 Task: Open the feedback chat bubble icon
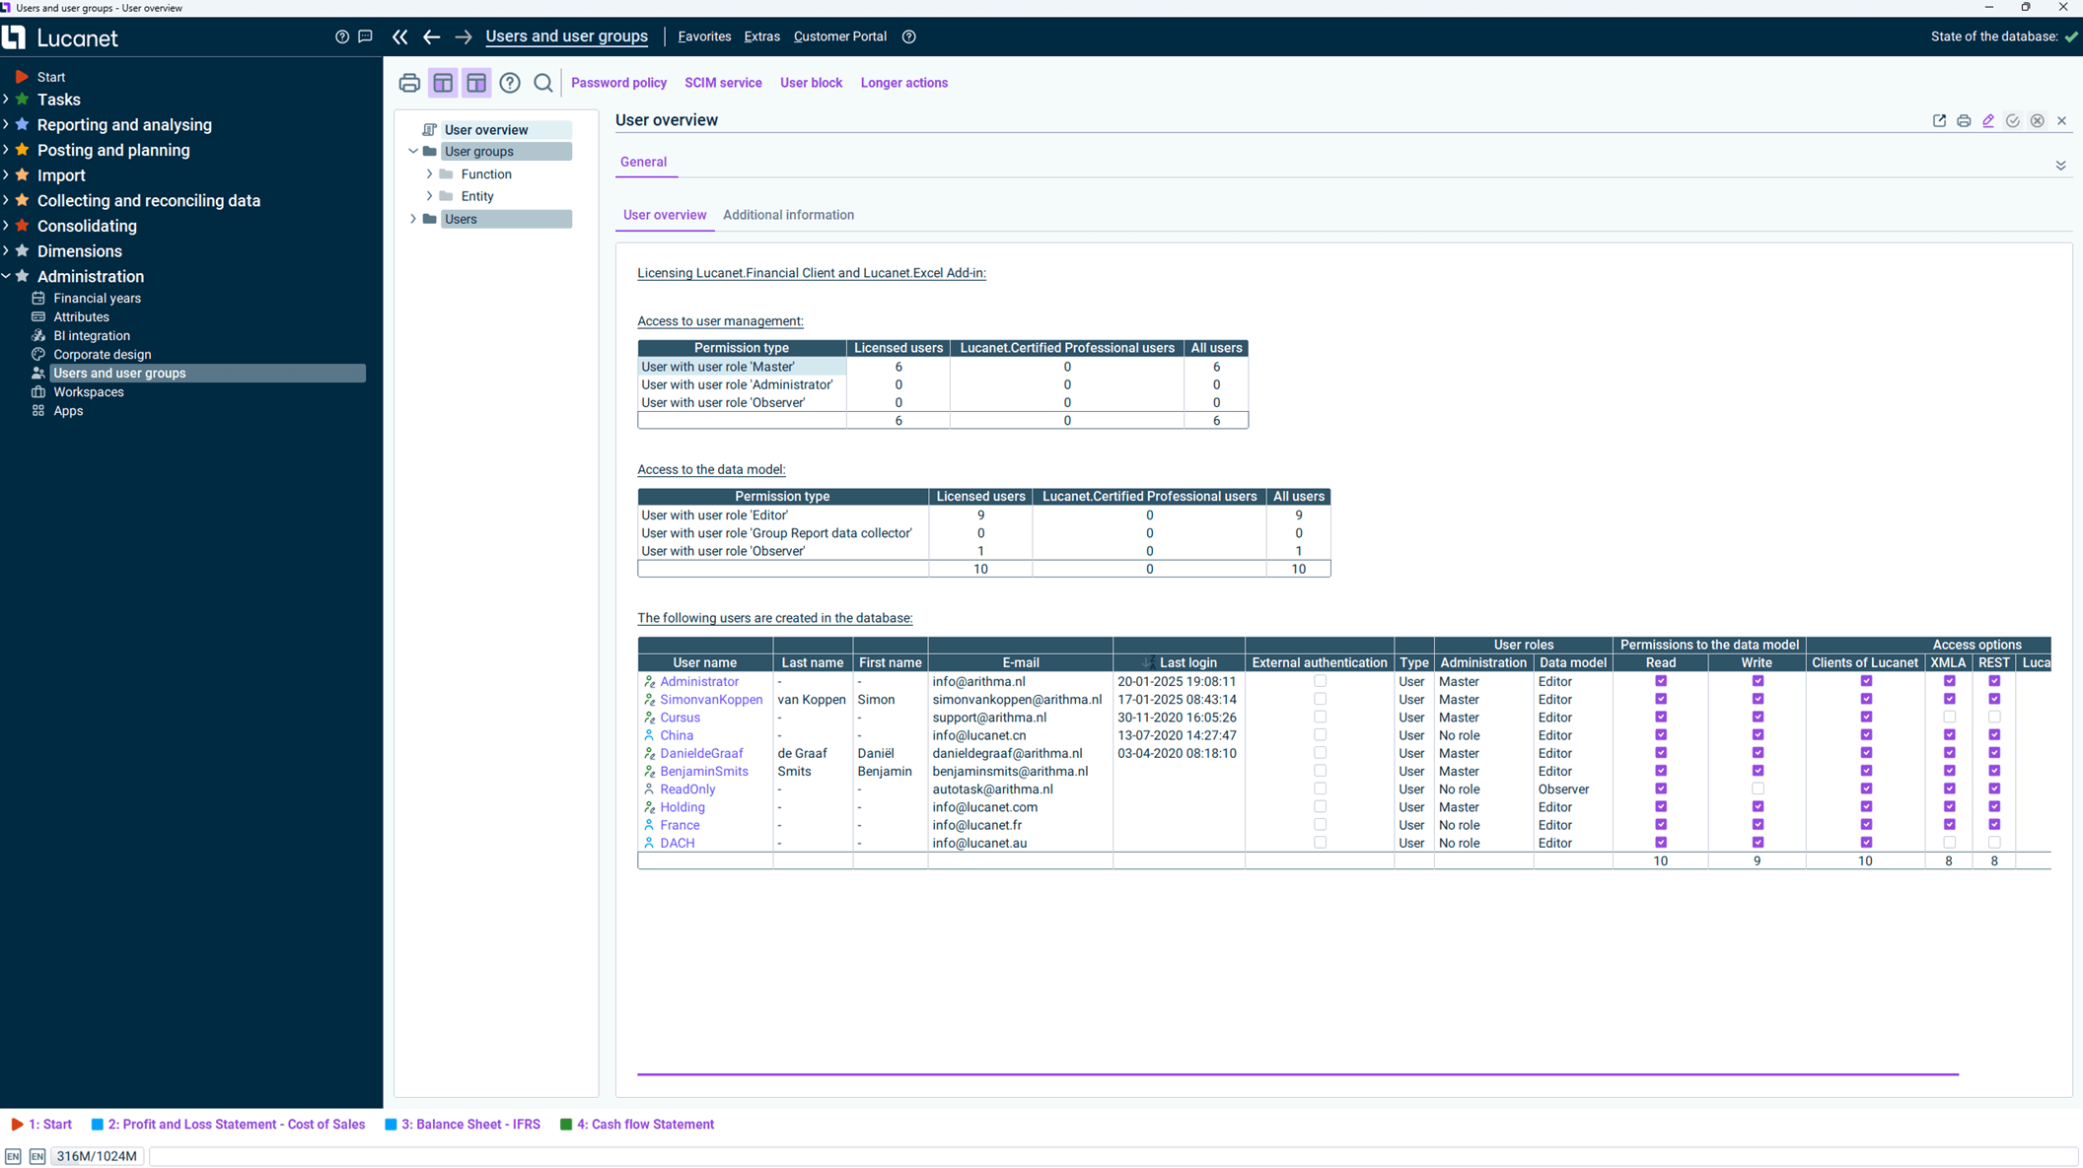365,36
